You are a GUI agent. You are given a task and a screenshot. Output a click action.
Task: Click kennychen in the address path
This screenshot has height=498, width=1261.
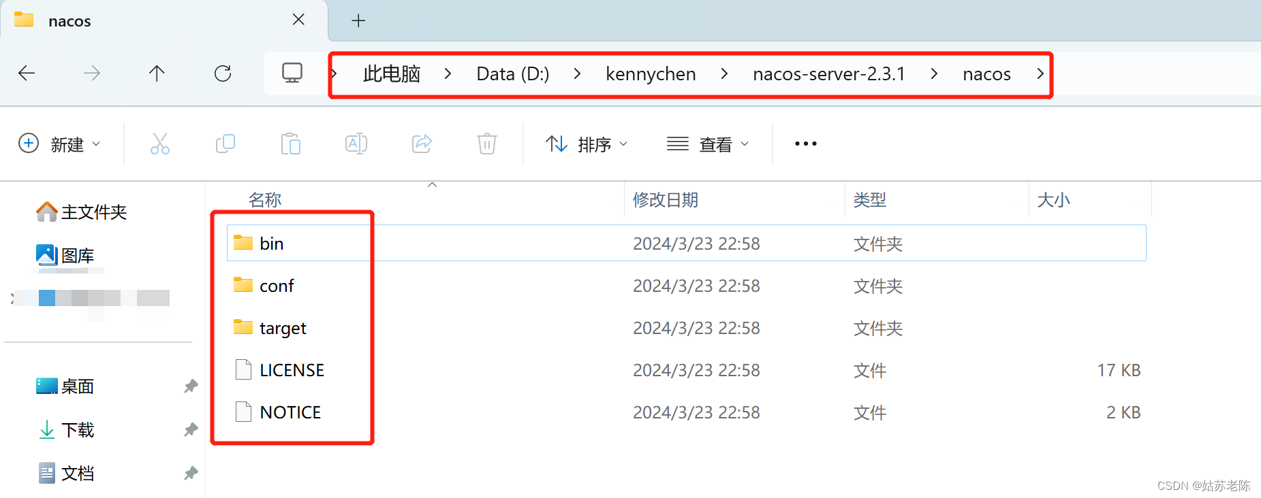pos(651,73)
